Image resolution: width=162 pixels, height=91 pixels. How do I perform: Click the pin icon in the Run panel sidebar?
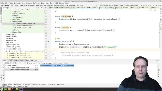(x=3, y=79)
